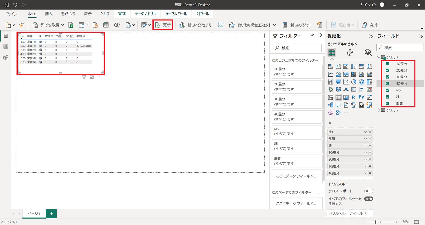Click the 発行 publish button
This screenshot has height=225, width=425.
(x=370, y=25)
